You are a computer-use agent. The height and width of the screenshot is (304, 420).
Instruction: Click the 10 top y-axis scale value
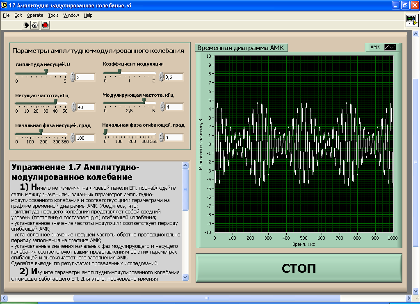209,56
